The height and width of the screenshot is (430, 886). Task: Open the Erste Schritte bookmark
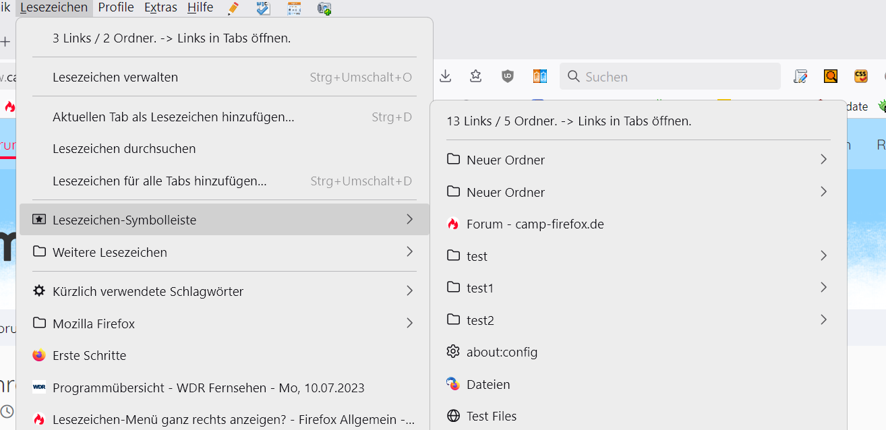click(x=89, y=355)
